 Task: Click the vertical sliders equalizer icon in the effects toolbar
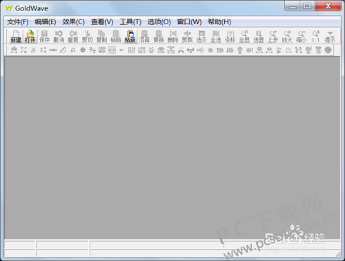pyautogui.click(x=131, y=50)
